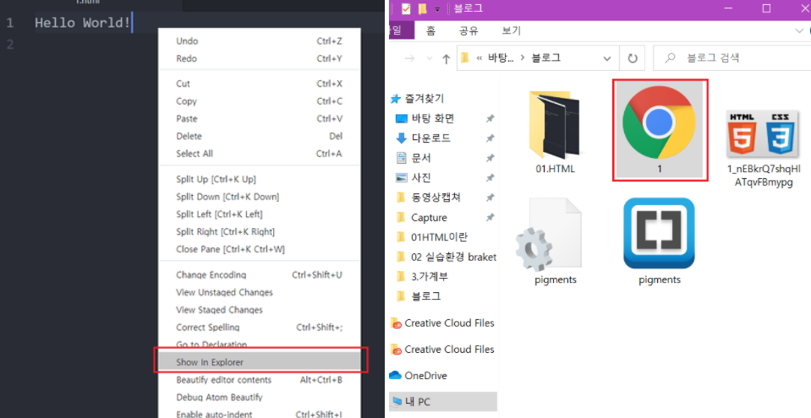The image size is (811, 418).
Task: Choose View Unstaged Changes menu item
Action: pyautogui.click(x=259, y=292)
